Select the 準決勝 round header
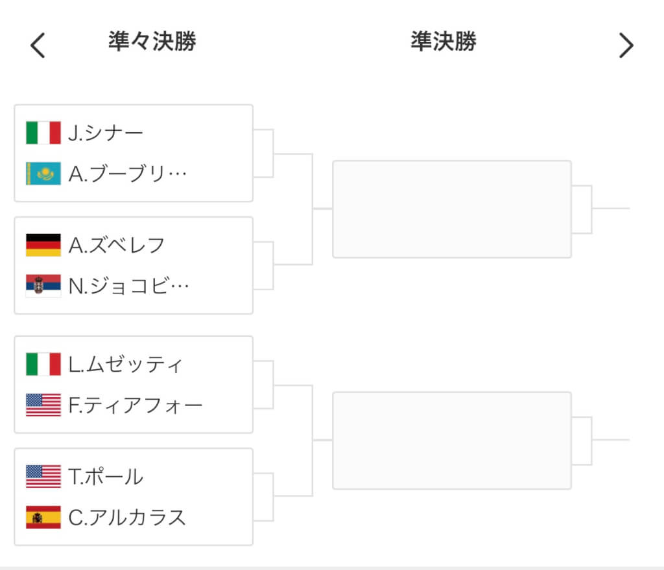The height and width of the screenshot is (570, 664). (x=444, y=41)
